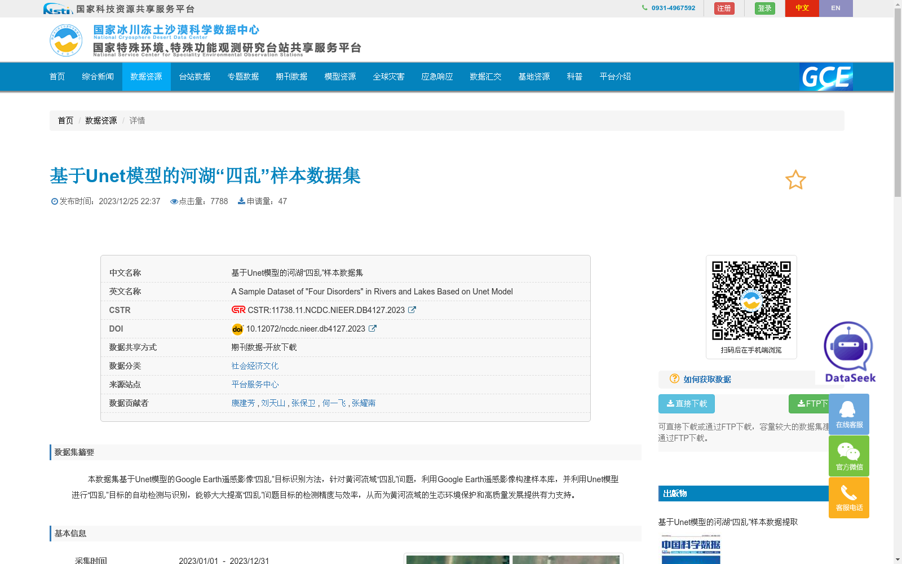The height and width of the screenshot is (564, 902).
Task: Click the 申请量 47 counter
Action: pyautogui.click(x=262, y=201)
